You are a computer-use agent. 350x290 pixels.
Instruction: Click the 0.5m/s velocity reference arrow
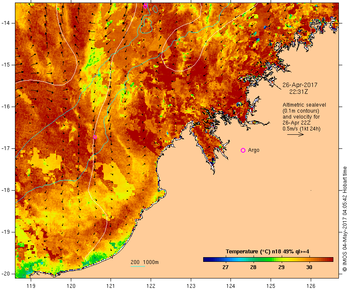click(295, 134)
